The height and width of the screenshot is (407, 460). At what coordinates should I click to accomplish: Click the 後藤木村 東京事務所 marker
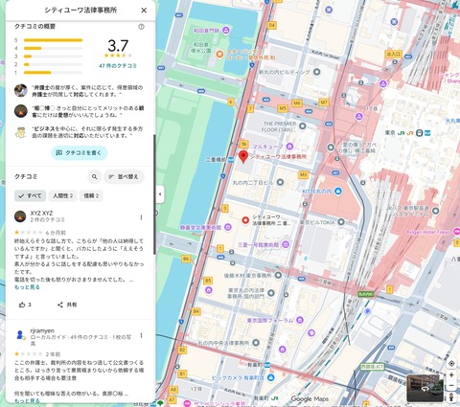pyautogui.click(x=278, y=275)
